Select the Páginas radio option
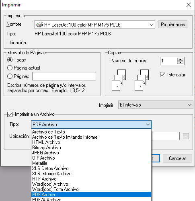Screen dimensions: 195x201 (x=10, y=76)
